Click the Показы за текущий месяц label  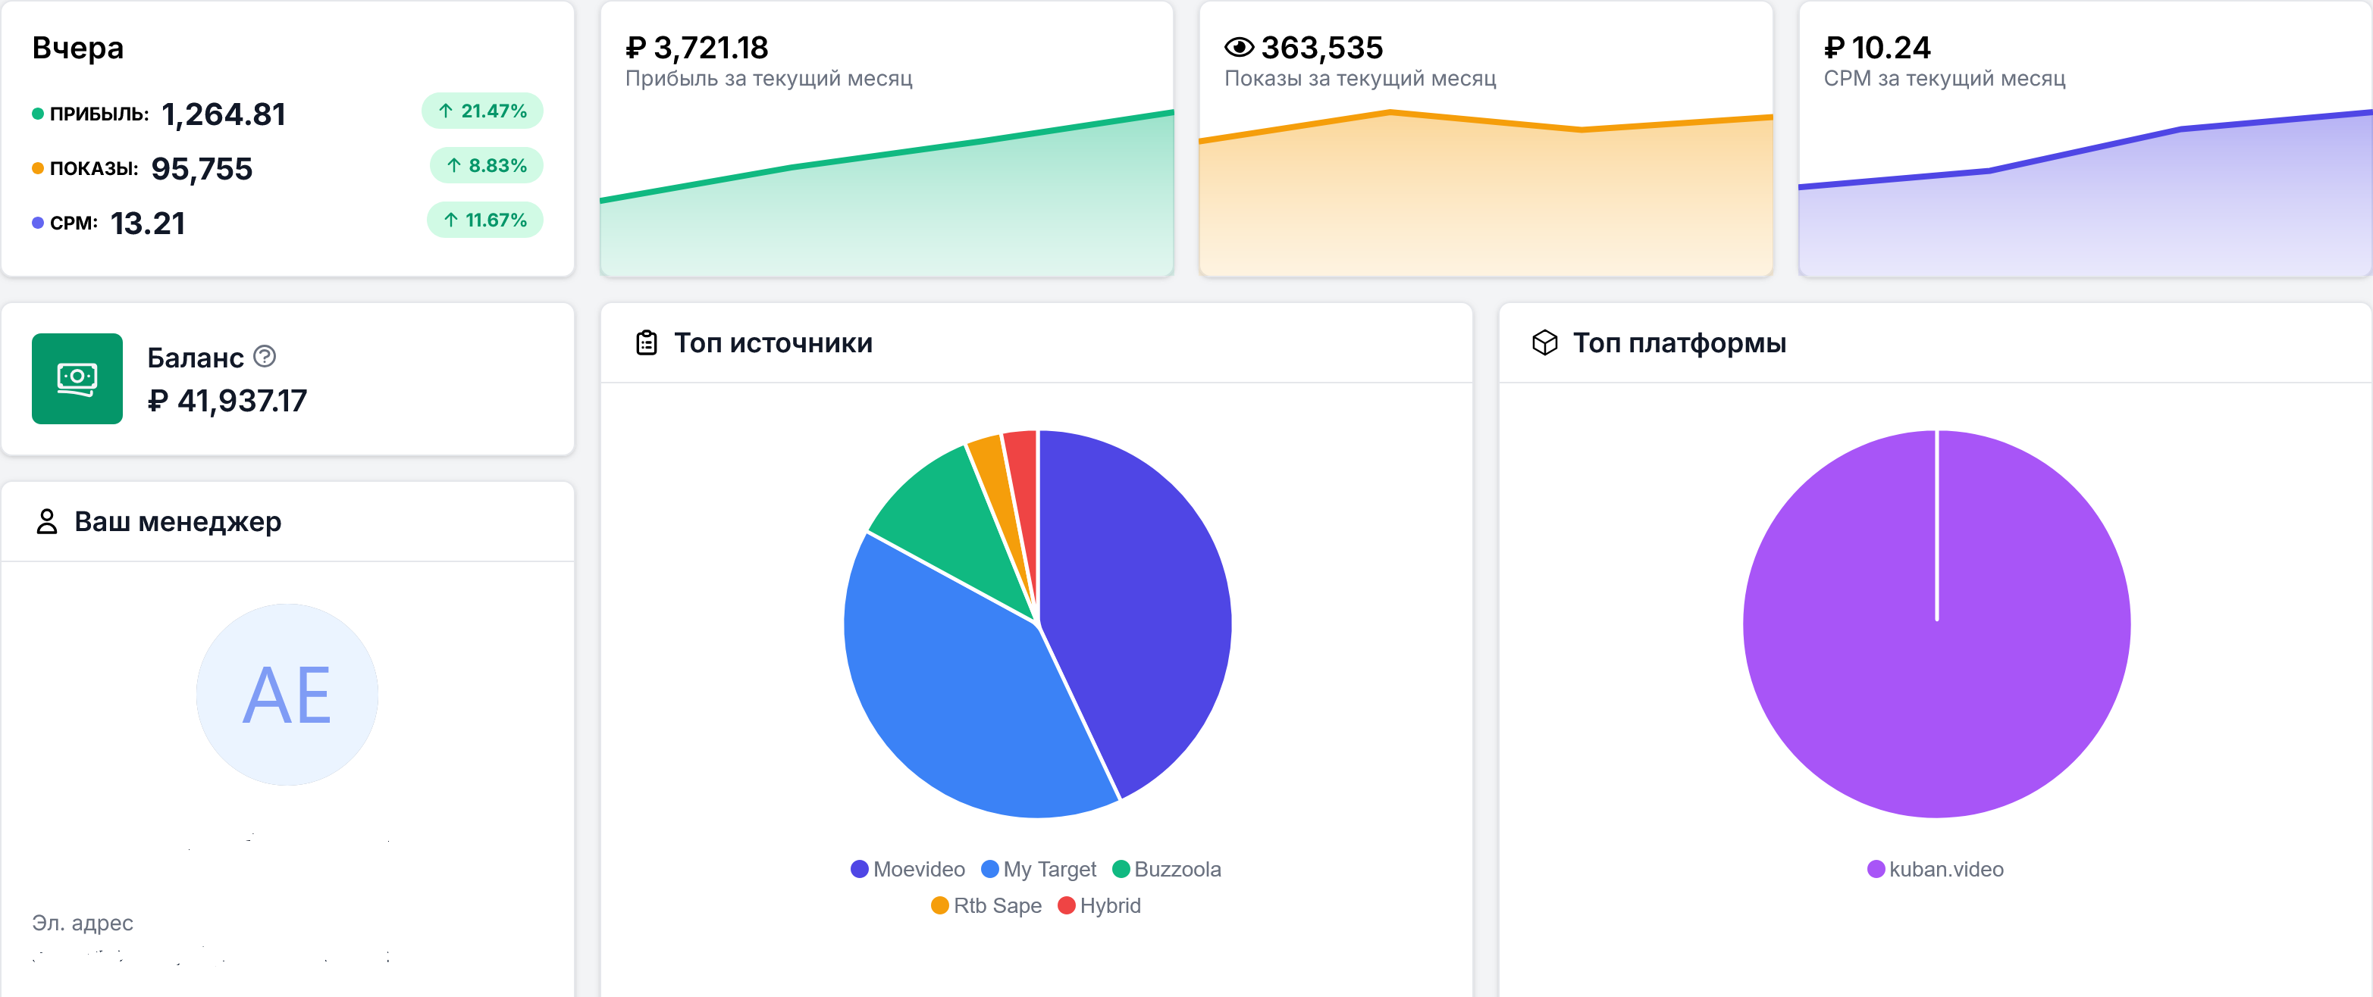pos(1359,78)
